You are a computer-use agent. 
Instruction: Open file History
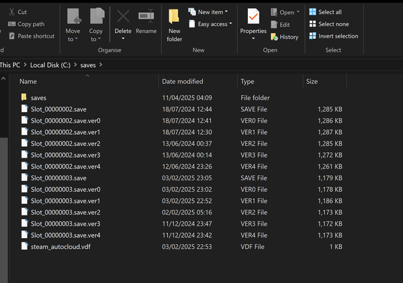[289, 37]
